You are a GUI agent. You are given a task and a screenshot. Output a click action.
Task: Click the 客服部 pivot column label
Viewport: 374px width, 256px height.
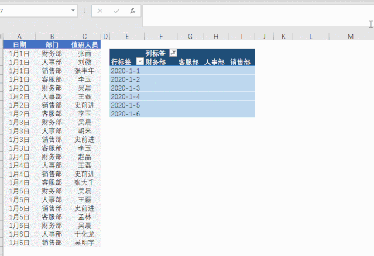(188, 61)
